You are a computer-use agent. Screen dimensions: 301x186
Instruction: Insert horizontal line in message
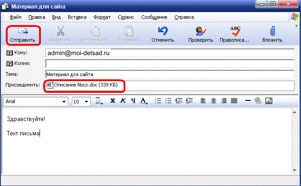(x=248, y=101)
